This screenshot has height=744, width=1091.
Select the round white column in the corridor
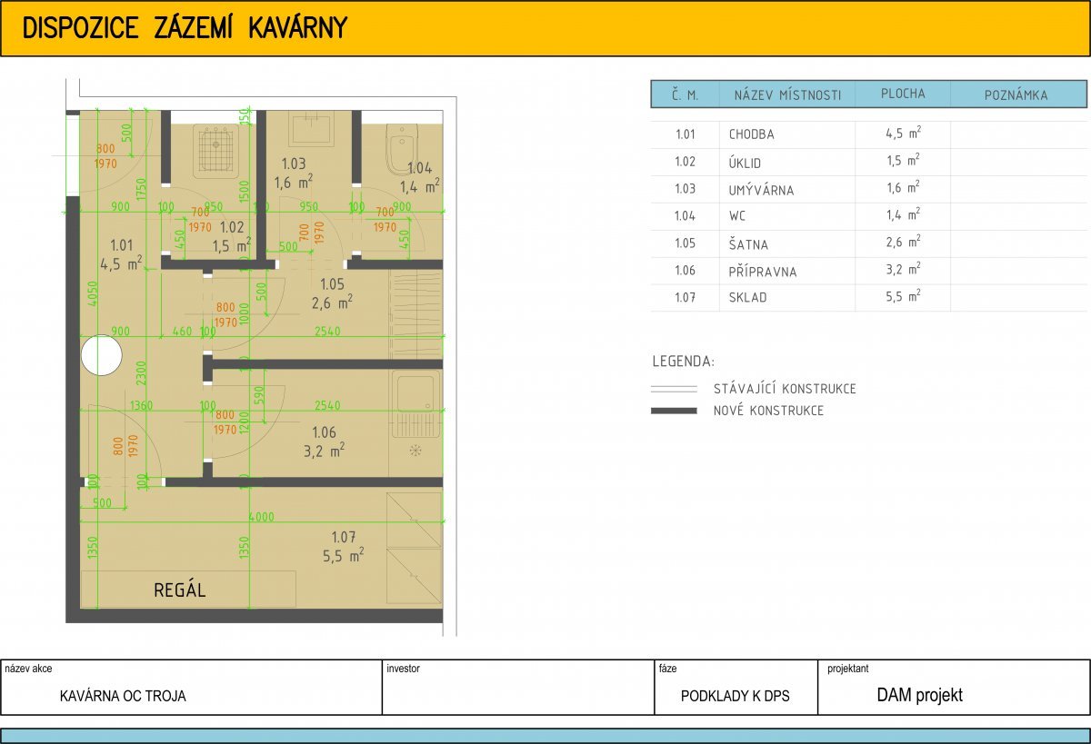(101, 356)
